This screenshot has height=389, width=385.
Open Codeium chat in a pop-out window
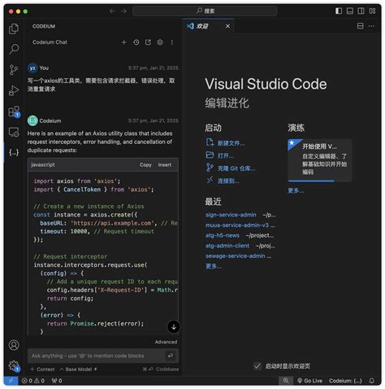tap(148, 42)
